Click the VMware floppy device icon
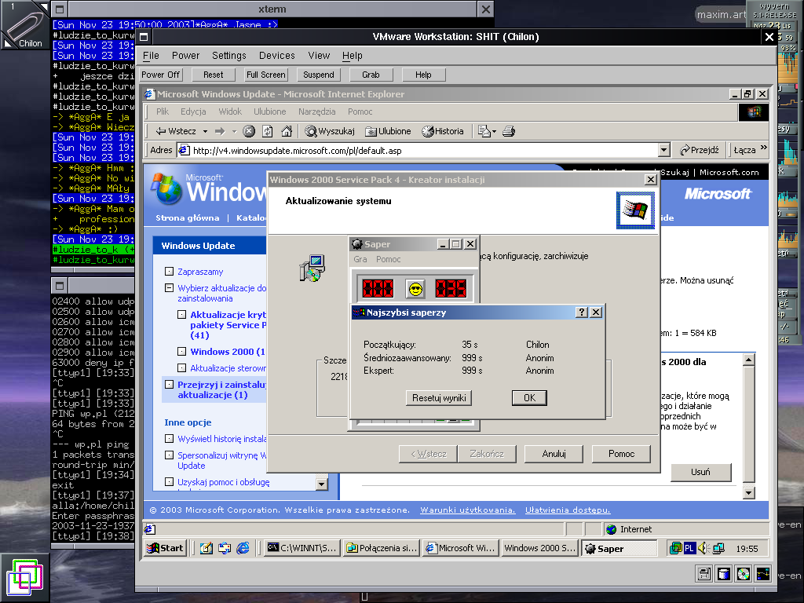 (x=704, y=573)
